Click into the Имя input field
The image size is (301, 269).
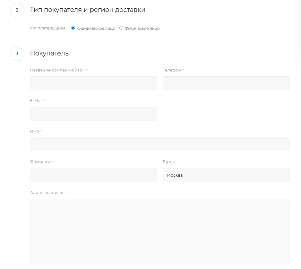[x=160, y=144]
